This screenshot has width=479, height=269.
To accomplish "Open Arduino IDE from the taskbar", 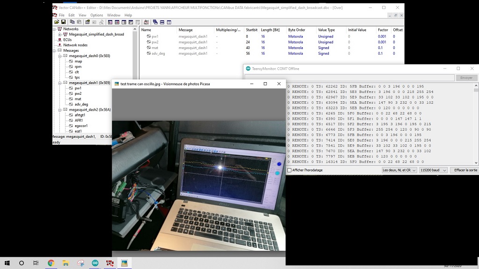I will [x=95, y=263].
